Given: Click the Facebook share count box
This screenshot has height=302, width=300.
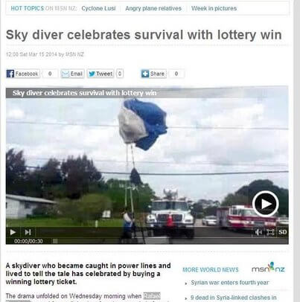Looking at the screenshot, I should (x=50, y=74).
